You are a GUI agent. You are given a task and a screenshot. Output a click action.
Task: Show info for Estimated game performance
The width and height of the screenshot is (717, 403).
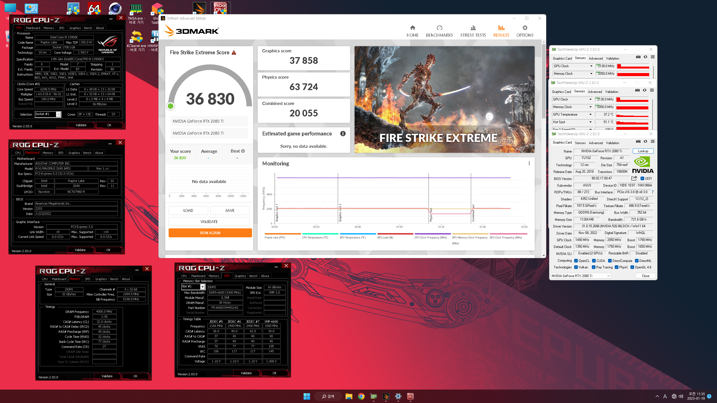[343, 134]
